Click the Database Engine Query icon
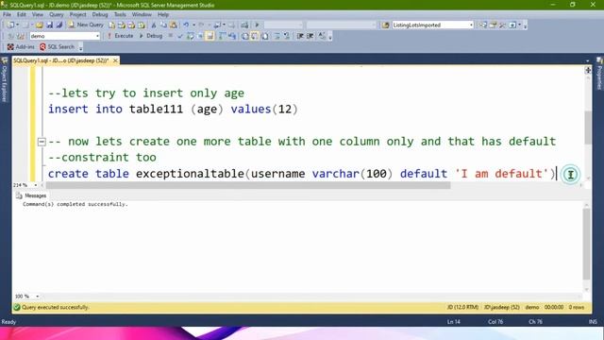This screenshot has height=340, width=604. (111, 25)
